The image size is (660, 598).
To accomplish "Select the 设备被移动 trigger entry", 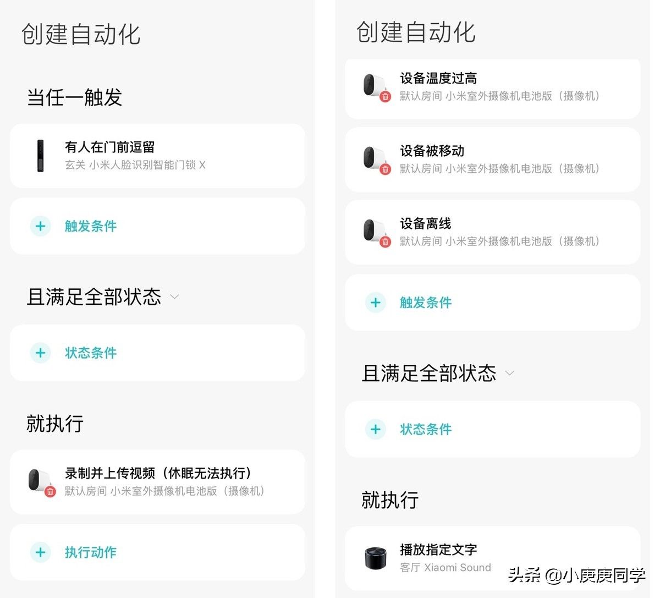I will click(x=493, y=160).
